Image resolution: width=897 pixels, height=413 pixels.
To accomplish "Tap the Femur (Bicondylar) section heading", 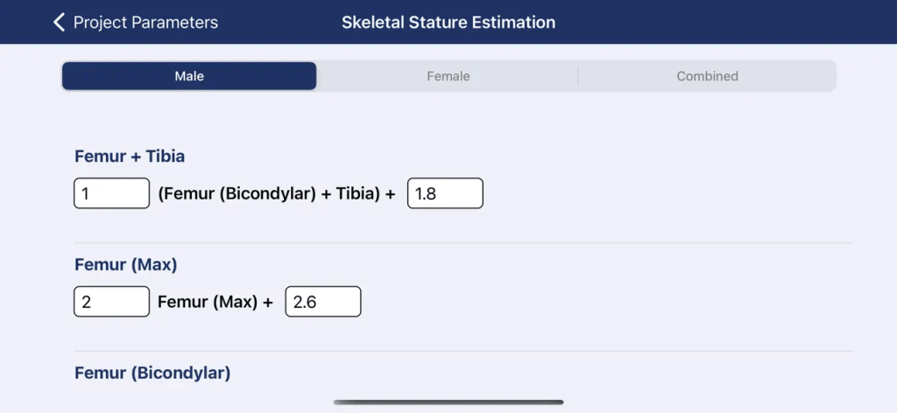I will (152, 373).
